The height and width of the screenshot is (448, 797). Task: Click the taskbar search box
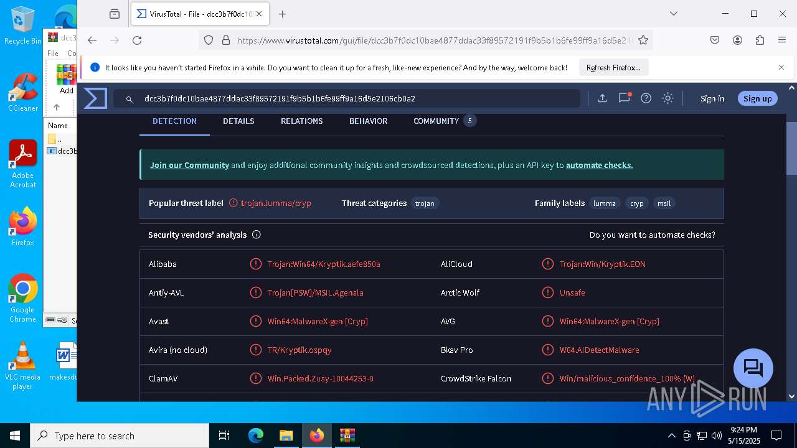120,436
